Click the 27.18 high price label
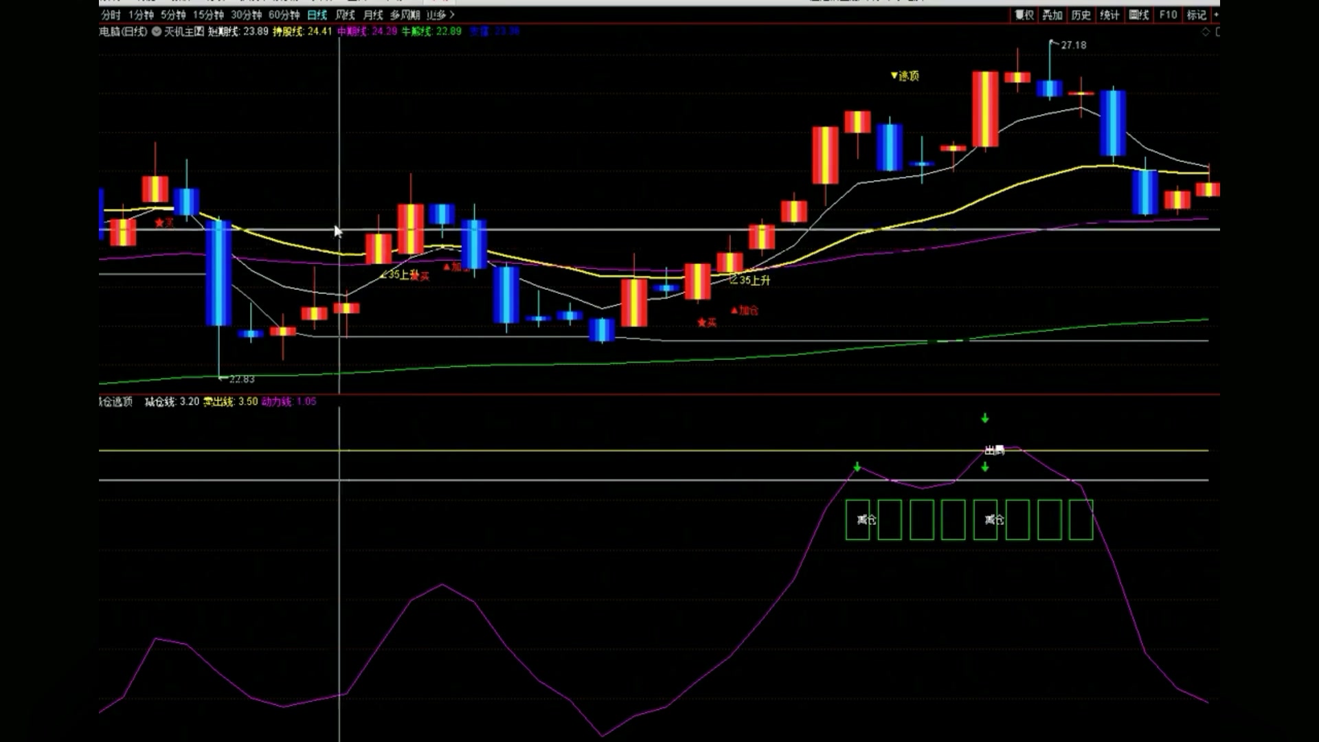1319x742 pixels. (1073, 45)
